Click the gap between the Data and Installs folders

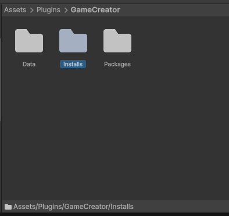51,41
